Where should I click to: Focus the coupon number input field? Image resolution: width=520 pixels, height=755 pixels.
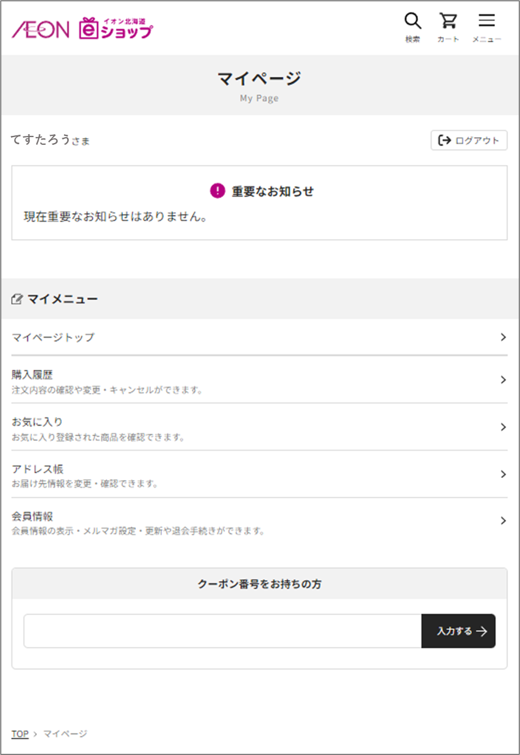click(x=223, y=631)
